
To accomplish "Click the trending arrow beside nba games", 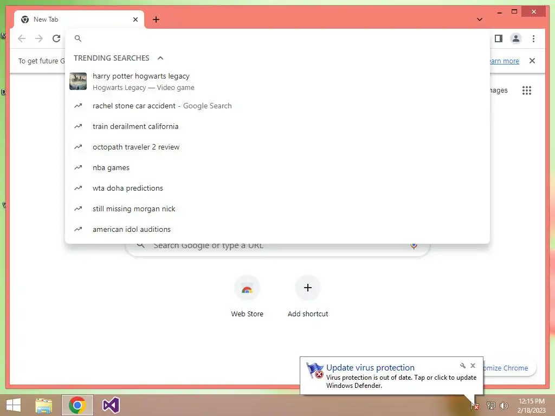I will pyautogui.click(x=78, y=167).
